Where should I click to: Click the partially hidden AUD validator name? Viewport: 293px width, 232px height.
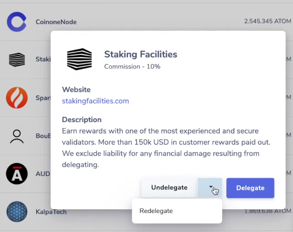pyautogui.click(x=43, y=174)
